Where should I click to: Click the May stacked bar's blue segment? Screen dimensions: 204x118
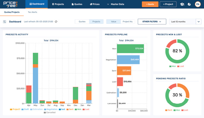(35, 86)
